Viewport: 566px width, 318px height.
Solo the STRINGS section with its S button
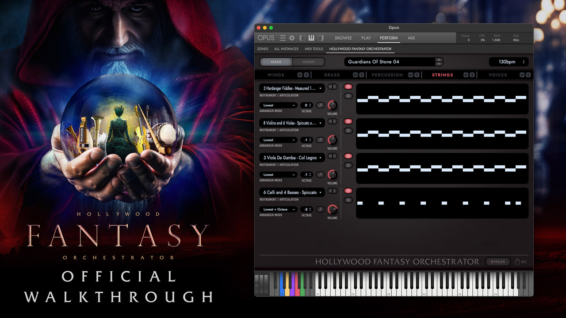pyautogui.click(x=472, y=74)
